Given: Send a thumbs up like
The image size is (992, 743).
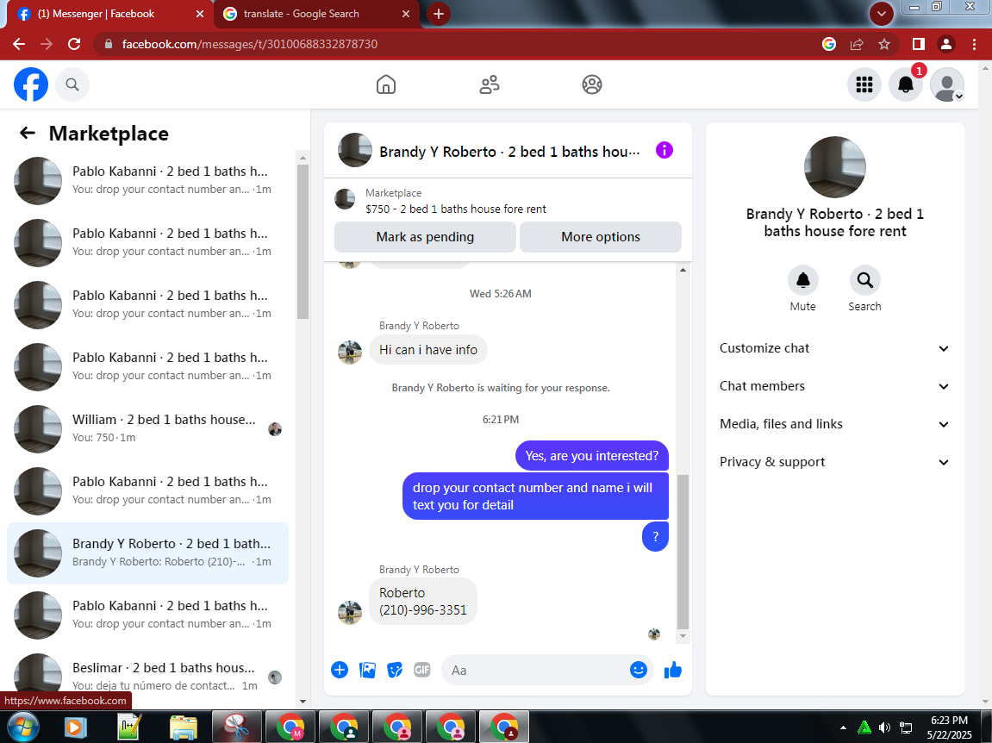Looking at the screenshot, I should click(x=673, y=670).
